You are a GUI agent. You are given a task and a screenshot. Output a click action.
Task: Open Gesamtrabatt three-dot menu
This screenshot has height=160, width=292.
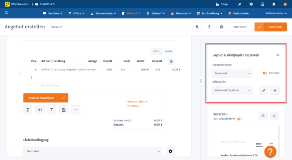click(x=162, y=103)
